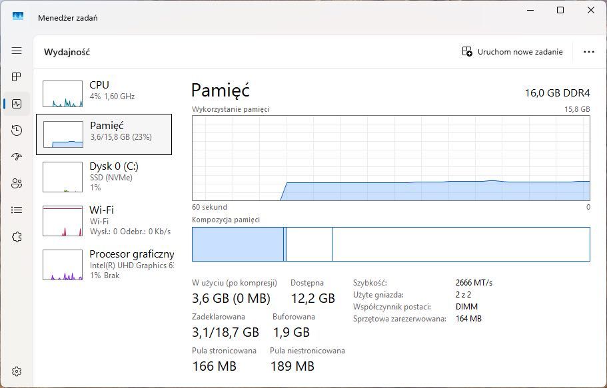Select the Wi-Fi performance entry
The height and width of the screenshot is (388, 607).
(x=104, y=220)
